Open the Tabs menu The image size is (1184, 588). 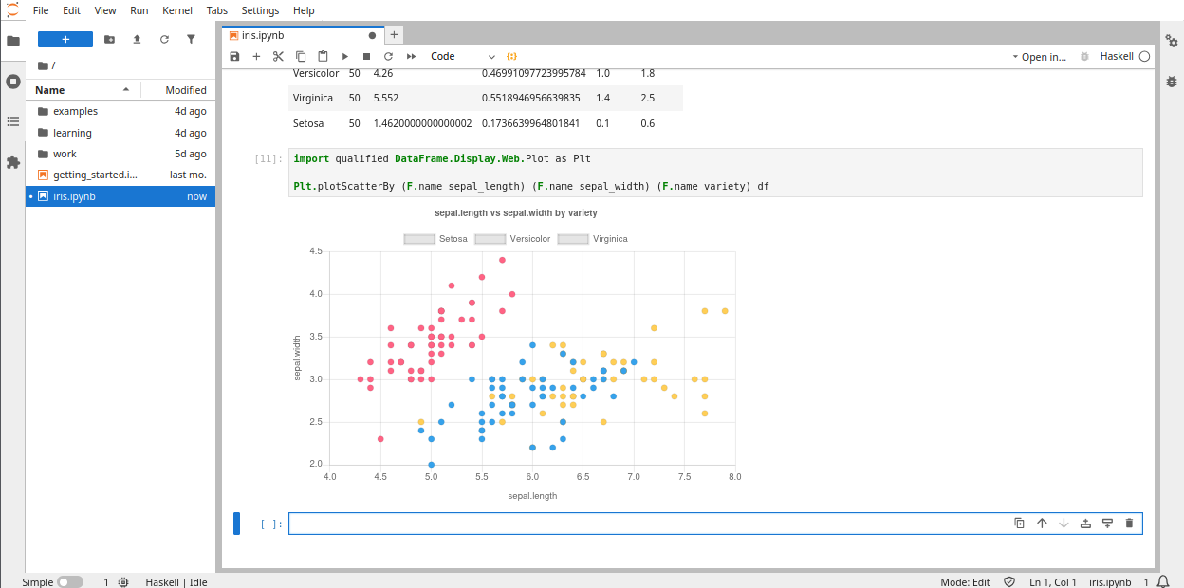point(216,10)
